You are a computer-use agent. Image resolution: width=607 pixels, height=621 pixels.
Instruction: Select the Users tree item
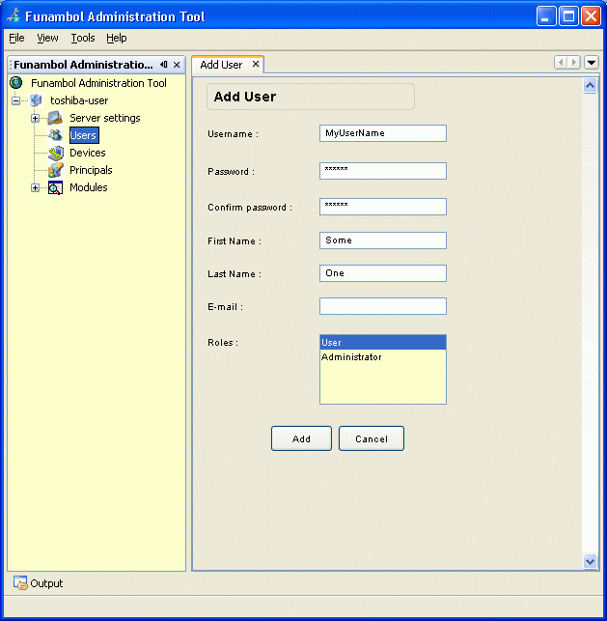pos(84,135)
